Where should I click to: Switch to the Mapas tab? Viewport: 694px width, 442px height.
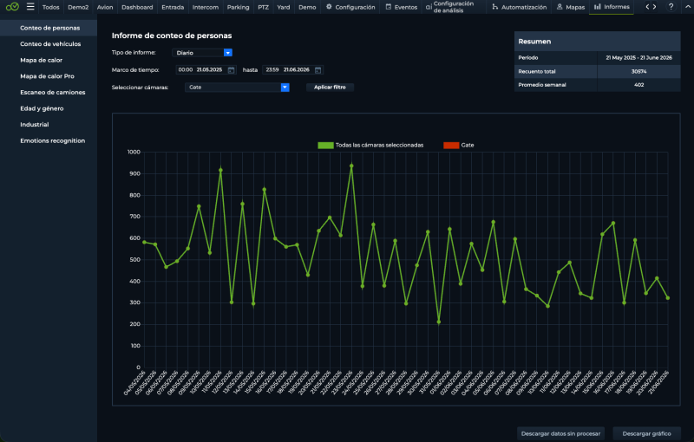click(571, 7)
